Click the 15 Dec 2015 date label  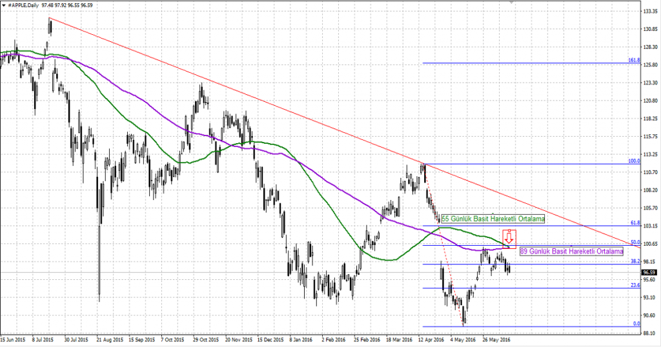tap(270, 339)
